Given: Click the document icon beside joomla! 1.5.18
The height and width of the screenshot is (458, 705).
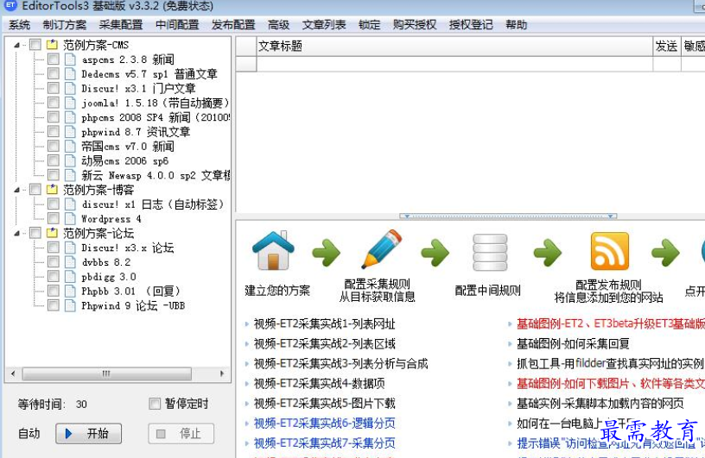Looking at the screenshot, I should [x=70, y=103].
